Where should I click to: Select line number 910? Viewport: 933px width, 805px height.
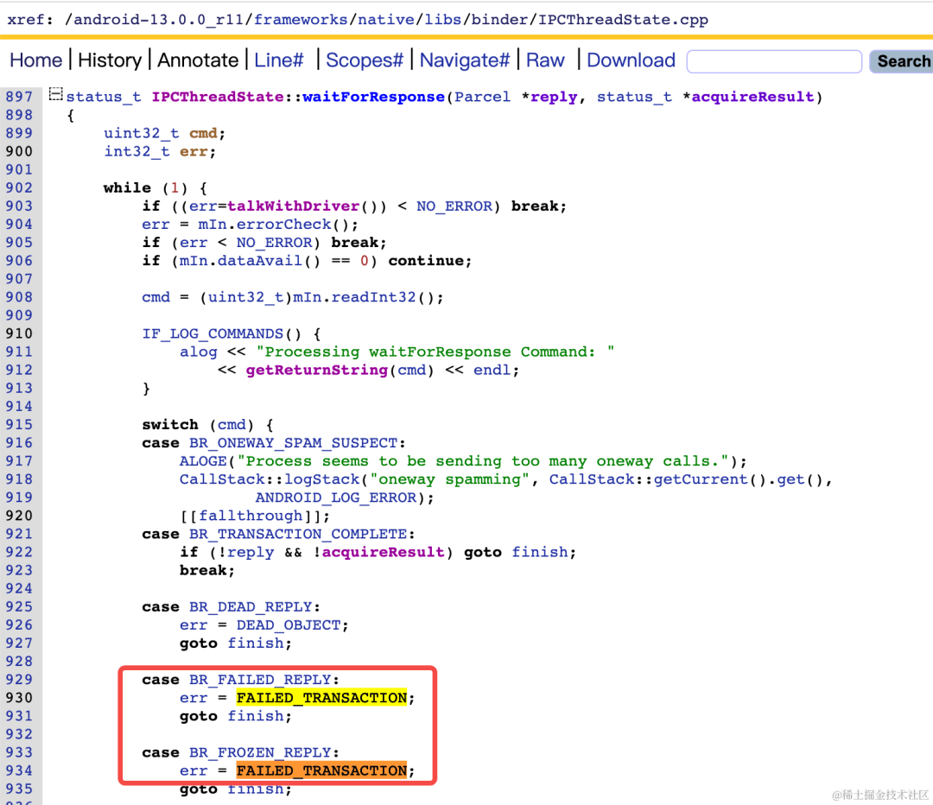tap(19, 333)
